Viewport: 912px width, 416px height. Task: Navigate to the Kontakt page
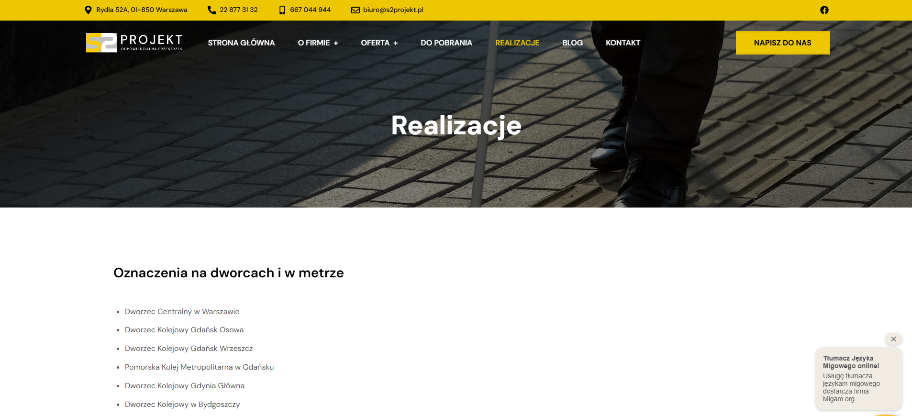tap(623, 43)
